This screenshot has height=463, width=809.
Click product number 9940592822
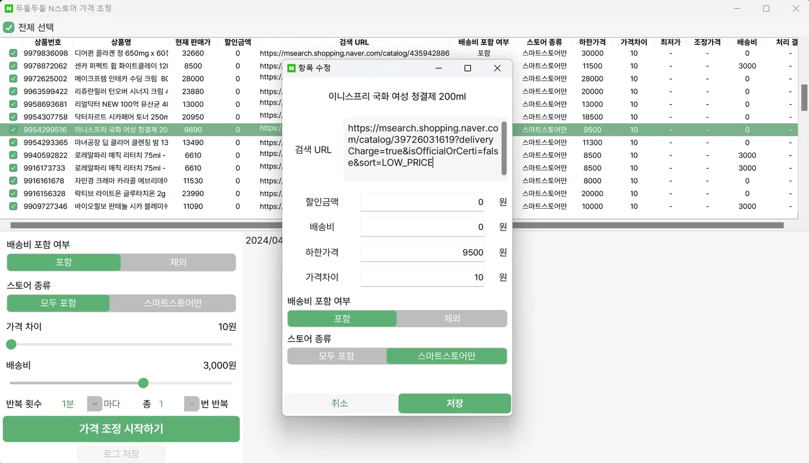pos(45,155)
